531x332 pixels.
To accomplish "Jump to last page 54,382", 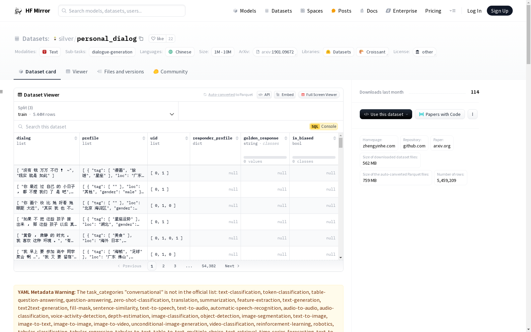I will coord(209,266).
